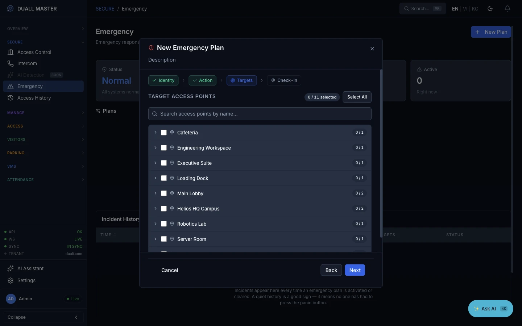Open Access Control door icon
522x326 pixels.
11,52
